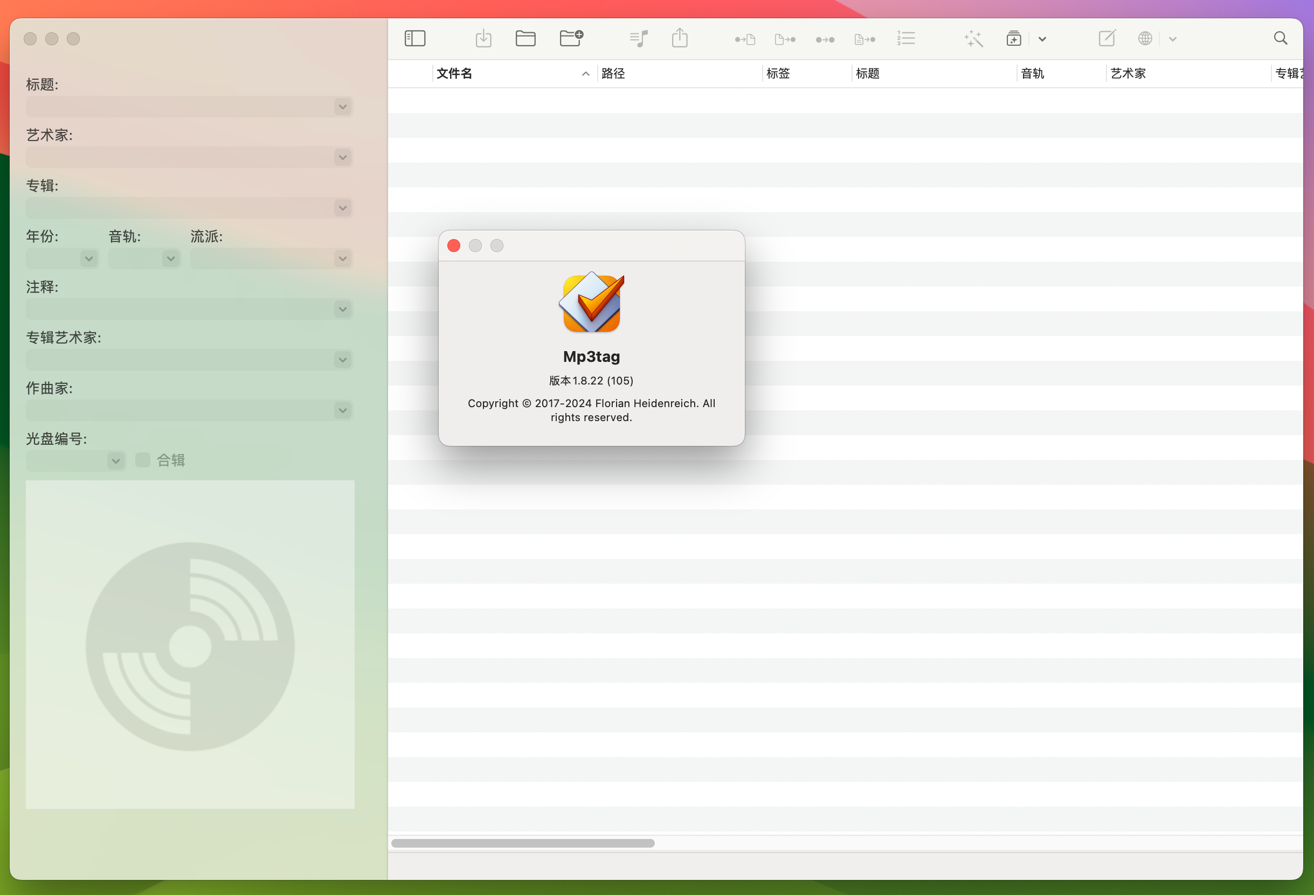
Task: Close the Mp3tag About dialog
Action: coord(453,246)
